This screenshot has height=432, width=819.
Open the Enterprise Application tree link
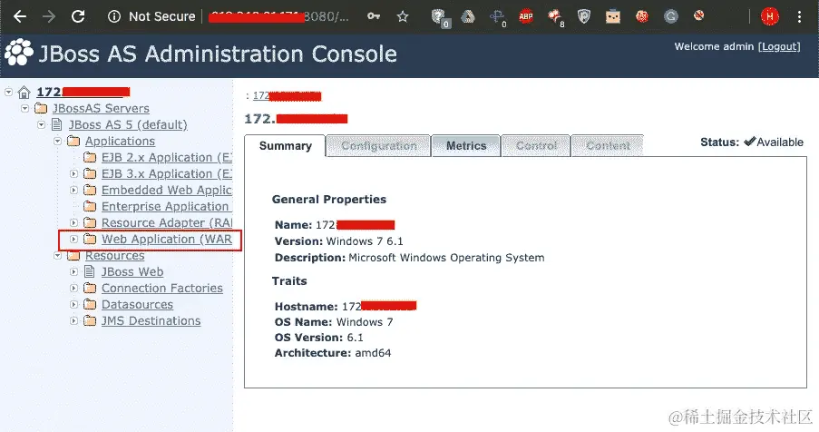(167, 206)
